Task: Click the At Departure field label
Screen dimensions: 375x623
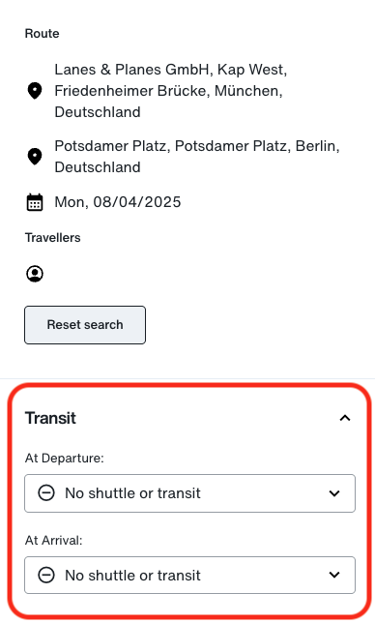Action: tap(65, 459)
